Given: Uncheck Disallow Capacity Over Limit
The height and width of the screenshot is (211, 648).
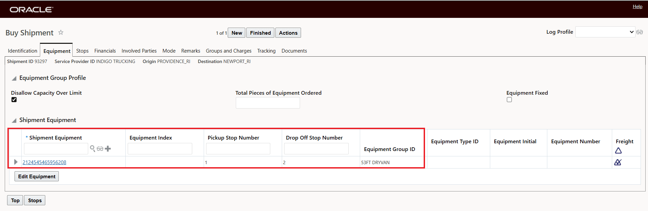Looking at the screenshot, I should coord(14,100).
